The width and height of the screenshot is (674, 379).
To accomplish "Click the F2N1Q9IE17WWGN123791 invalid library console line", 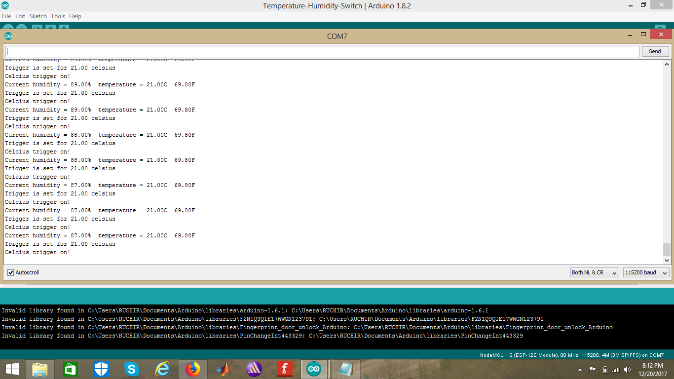I will click(x=272, y=319).
